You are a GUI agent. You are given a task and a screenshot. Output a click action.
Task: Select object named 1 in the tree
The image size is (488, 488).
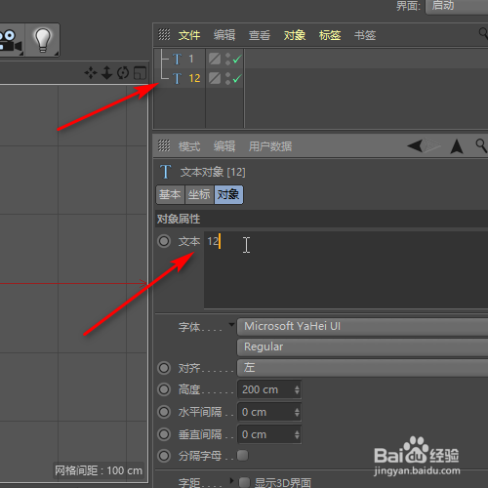pyautogui.click(x=191, y=59)
